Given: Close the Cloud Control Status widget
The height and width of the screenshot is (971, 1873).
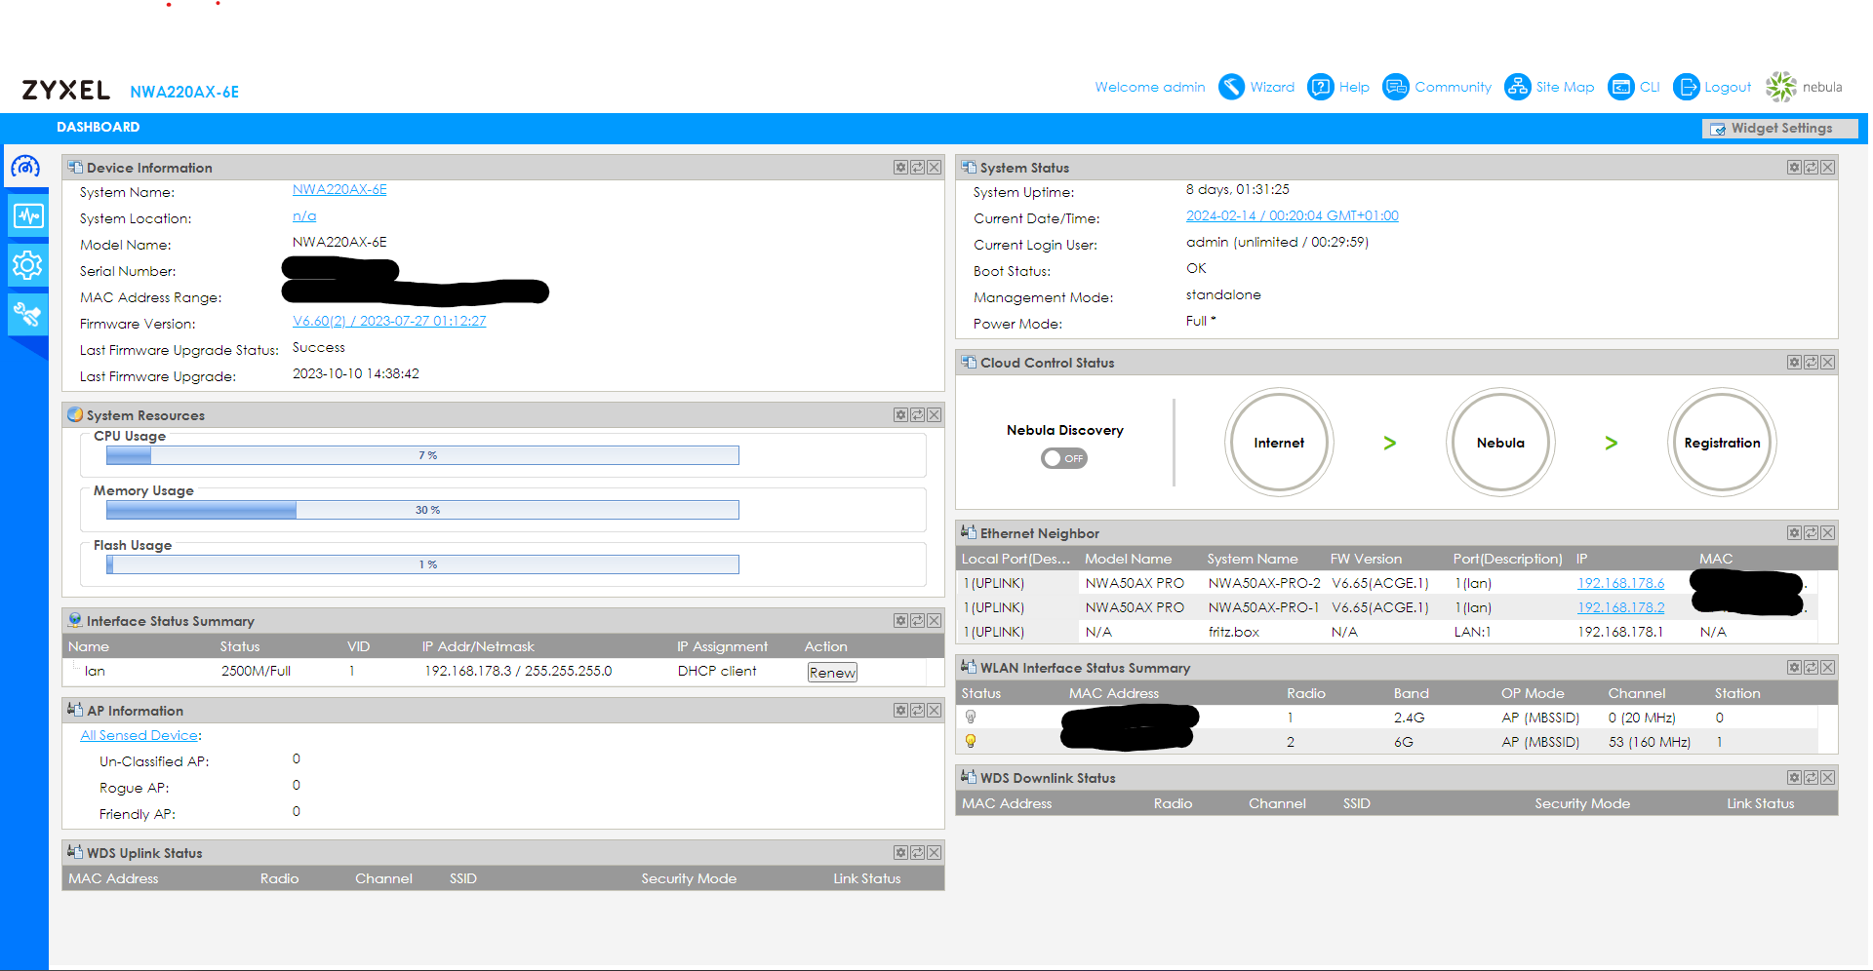Looking at the screenshot, I should click(1827, 363).
